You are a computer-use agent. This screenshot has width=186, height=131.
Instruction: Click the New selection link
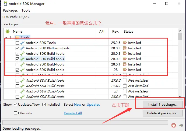(x=78, y=105)
